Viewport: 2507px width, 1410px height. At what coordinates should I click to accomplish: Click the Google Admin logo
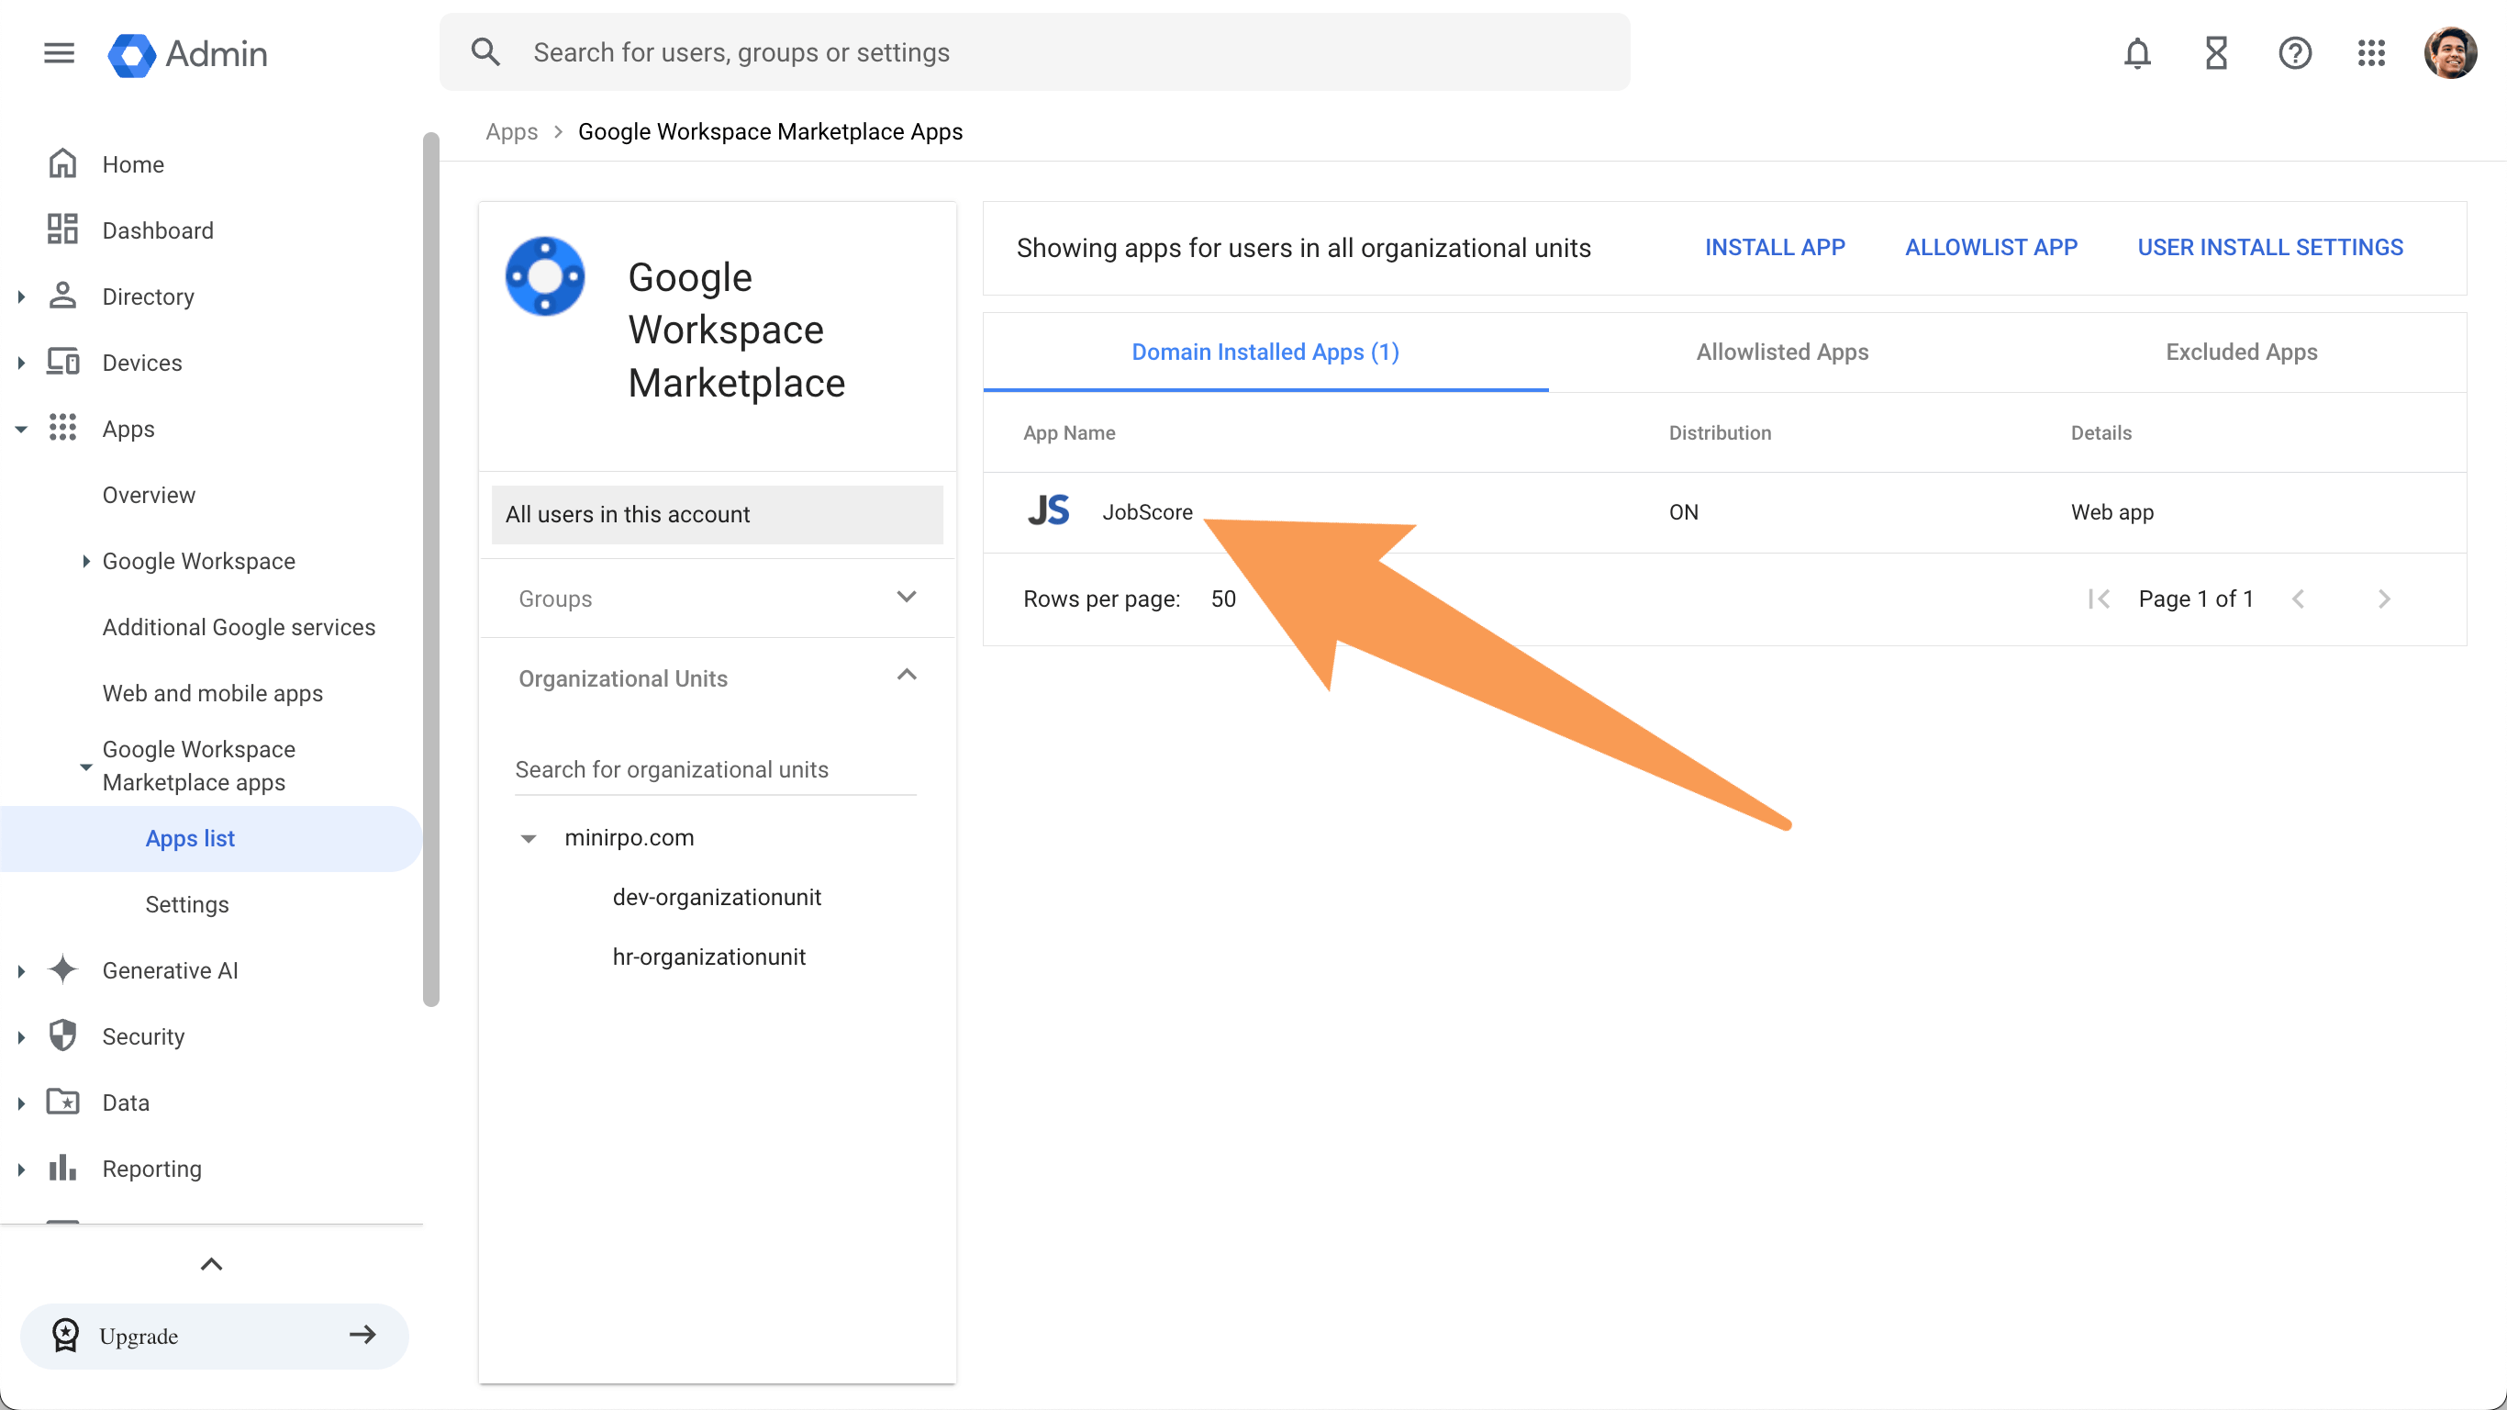(x=187, y=53)
